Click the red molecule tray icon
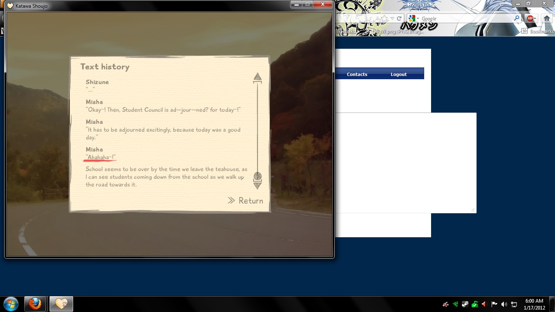The width and height of the screenshot is (555, 312). (446, 304)
